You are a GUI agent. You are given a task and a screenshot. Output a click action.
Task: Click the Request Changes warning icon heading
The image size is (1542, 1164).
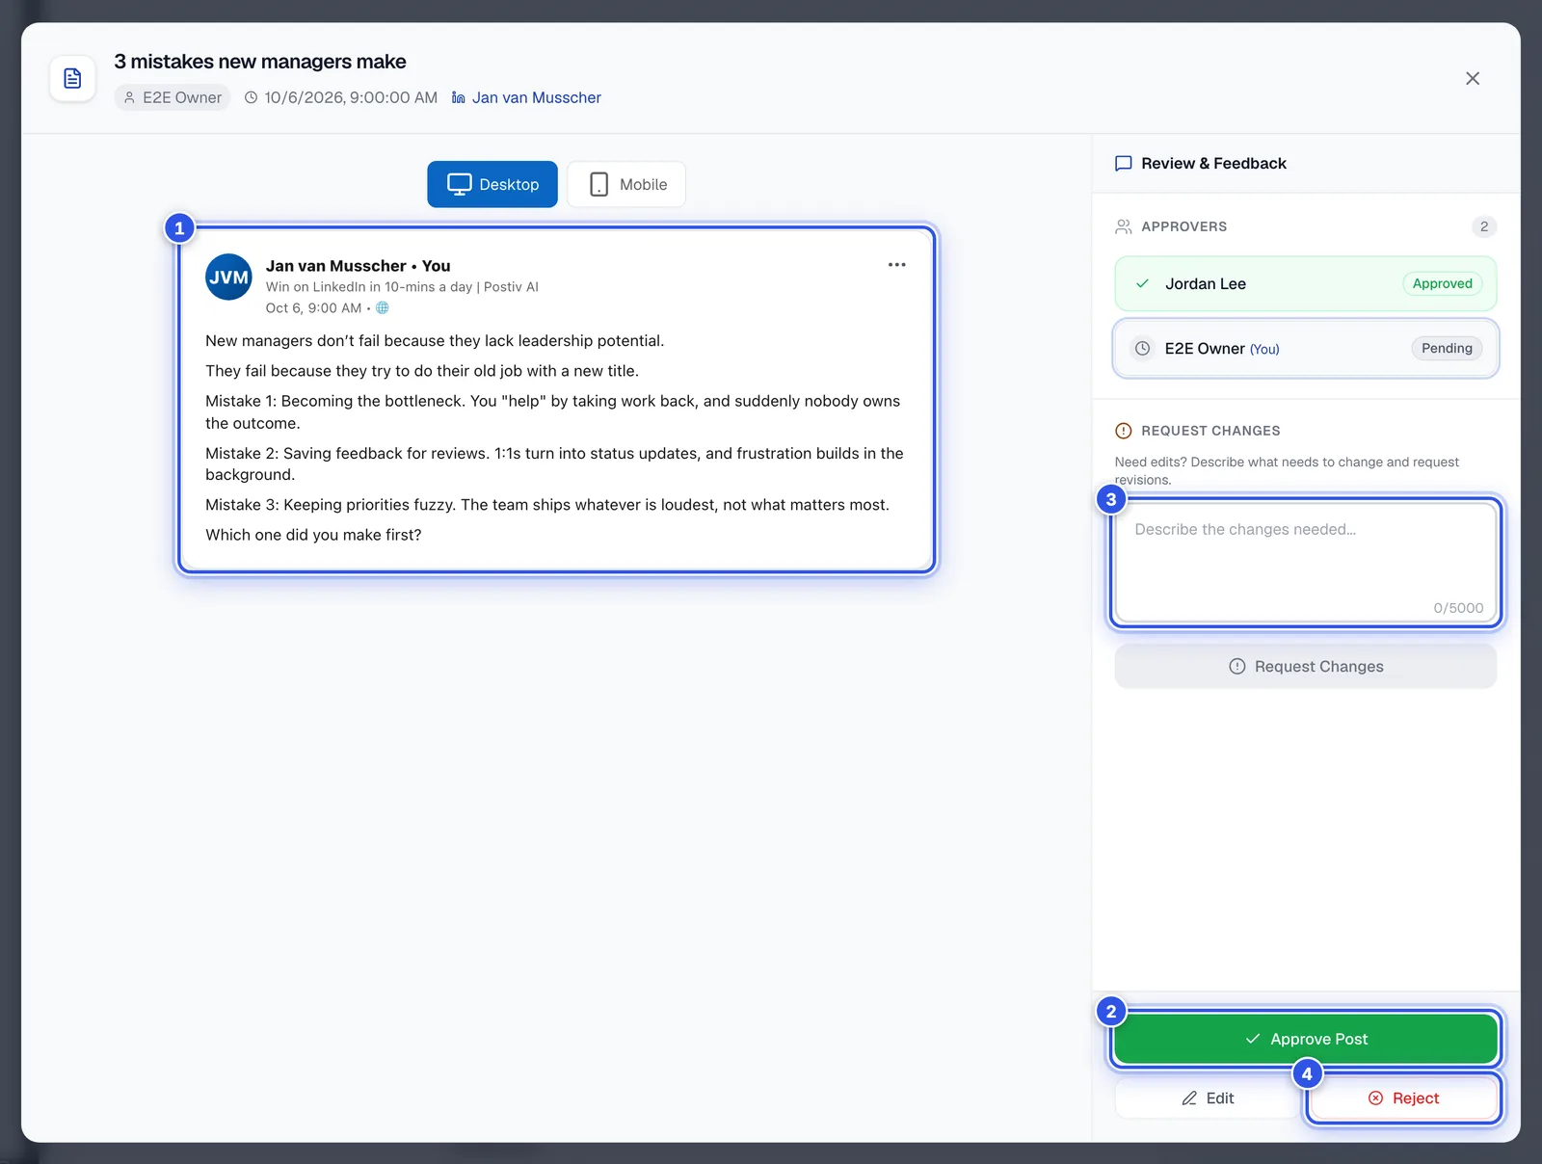1123,431
